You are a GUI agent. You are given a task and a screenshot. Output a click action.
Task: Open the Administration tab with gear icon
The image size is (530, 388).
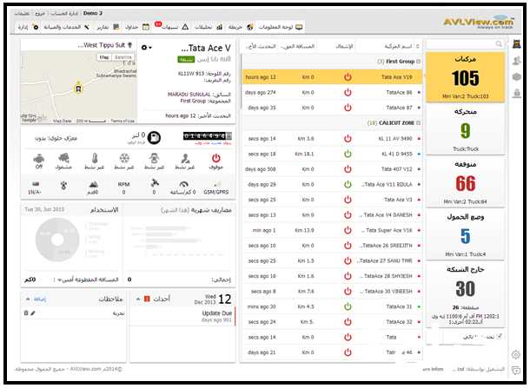point(28,27)
